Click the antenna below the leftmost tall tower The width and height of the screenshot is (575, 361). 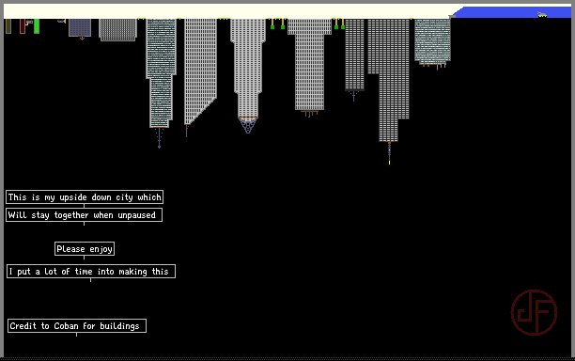[x=159, y=138]
